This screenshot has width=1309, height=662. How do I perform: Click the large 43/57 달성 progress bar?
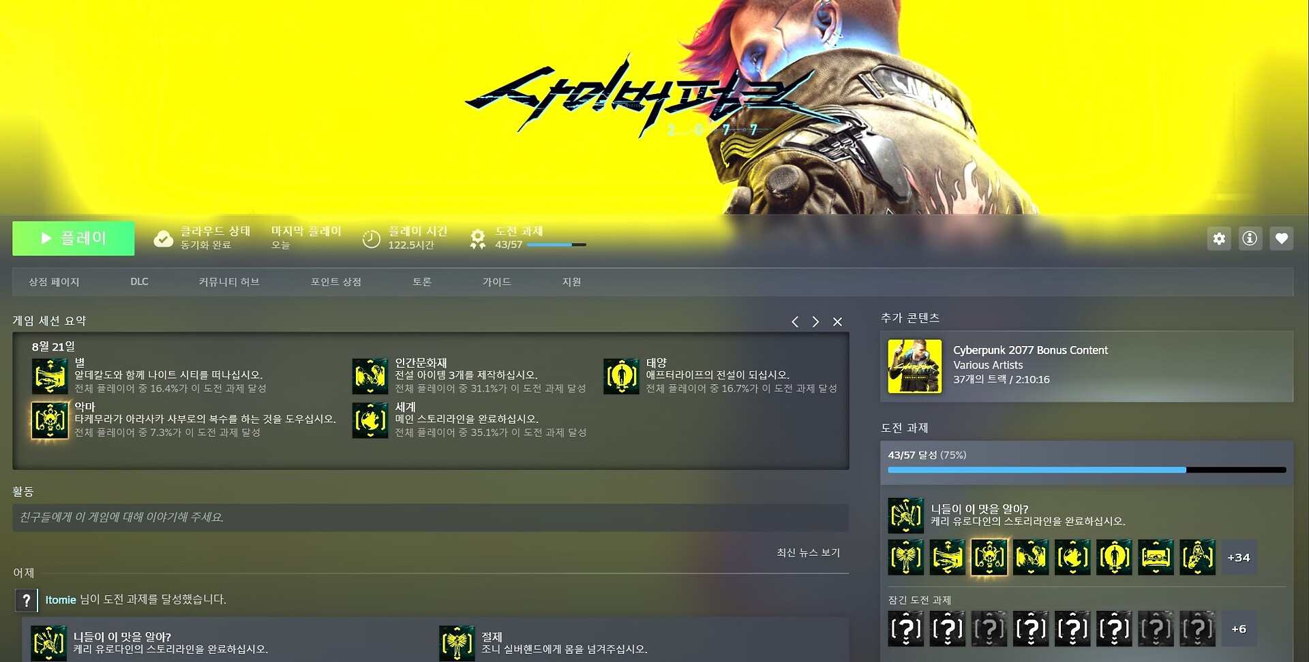1087,470
